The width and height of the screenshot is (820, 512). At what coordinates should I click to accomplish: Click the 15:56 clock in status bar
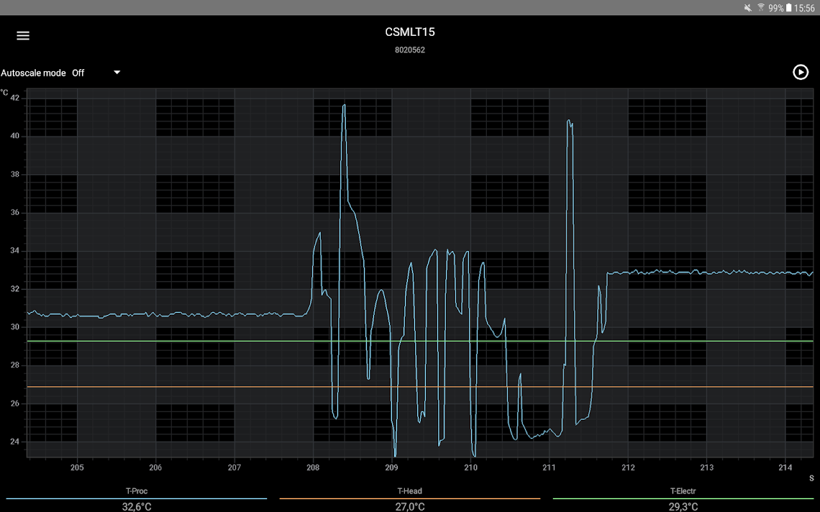(805, 8)
